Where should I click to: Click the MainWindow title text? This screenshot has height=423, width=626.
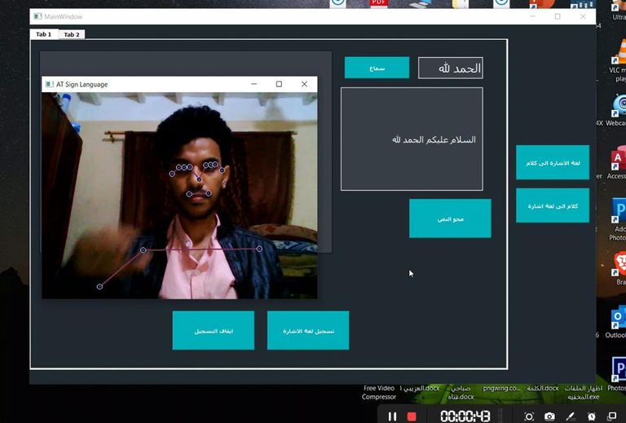click(63, 17)
